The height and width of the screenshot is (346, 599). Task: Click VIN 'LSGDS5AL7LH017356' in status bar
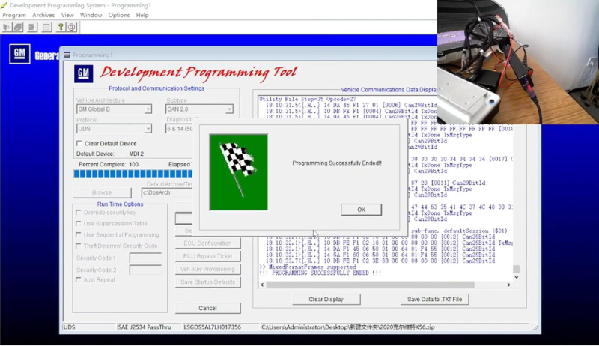click(x=213, y=327)
